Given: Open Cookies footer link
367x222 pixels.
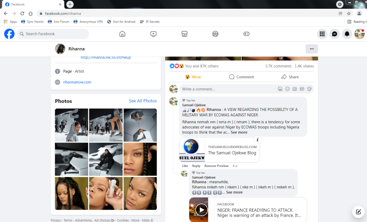Looking at the screenshot, I should (123, 220).
